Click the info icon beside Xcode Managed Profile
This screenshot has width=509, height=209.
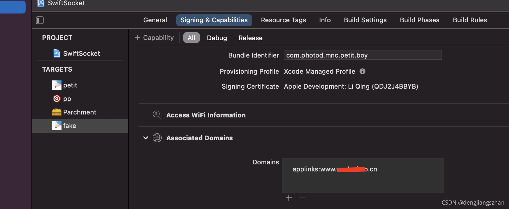tap(362, 71)
